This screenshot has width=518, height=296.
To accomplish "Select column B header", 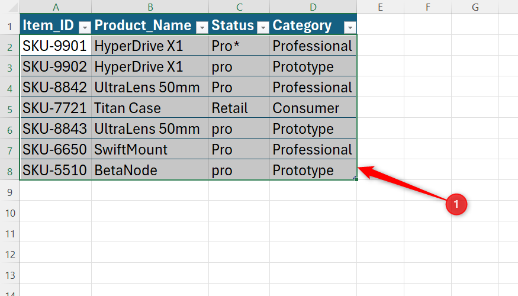I will [150, 7].
